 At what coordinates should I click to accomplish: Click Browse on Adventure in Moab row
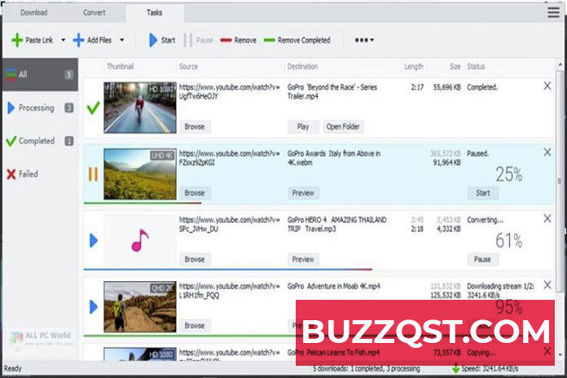point(195,326)
